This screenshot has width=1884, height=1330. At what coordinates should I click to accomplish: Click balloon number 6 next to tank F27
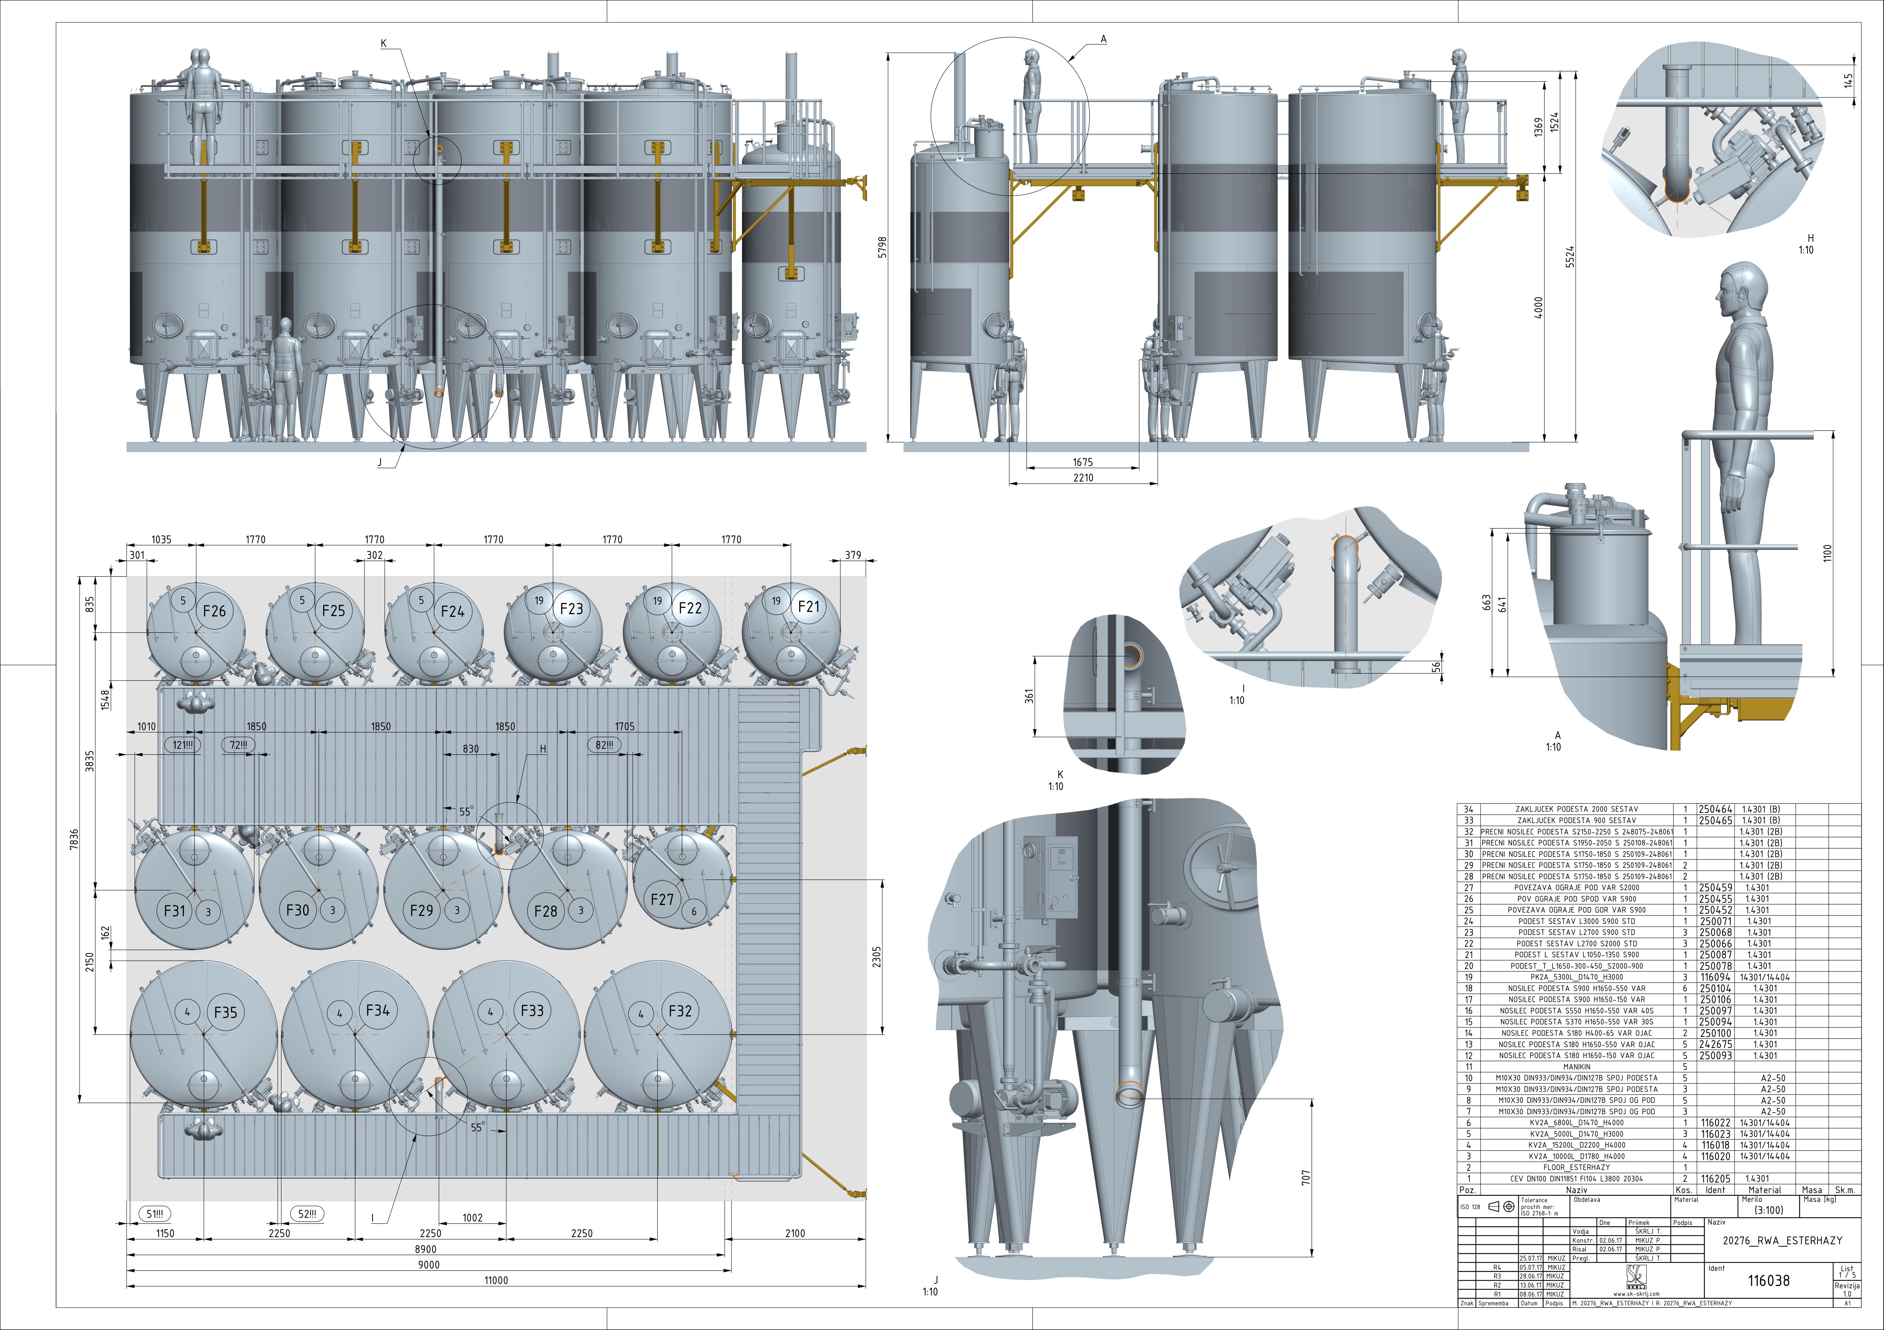click(694, 911)
